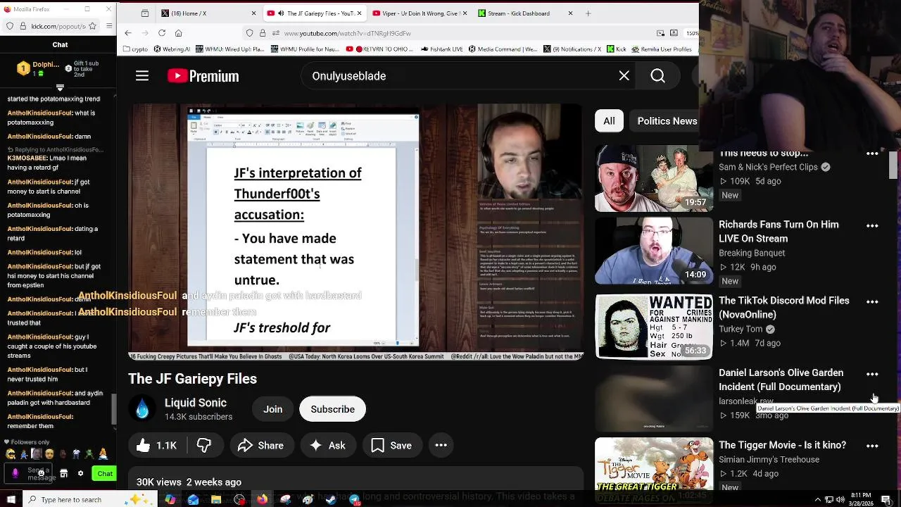Open Firefox list-all-tabs view icon
901x507 pixels.
[145, 13]
